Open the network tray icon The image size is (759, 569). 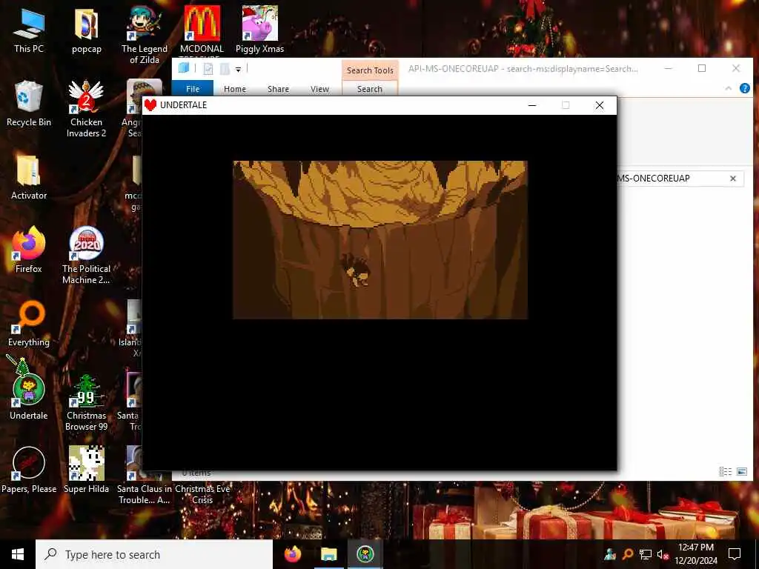646,554
